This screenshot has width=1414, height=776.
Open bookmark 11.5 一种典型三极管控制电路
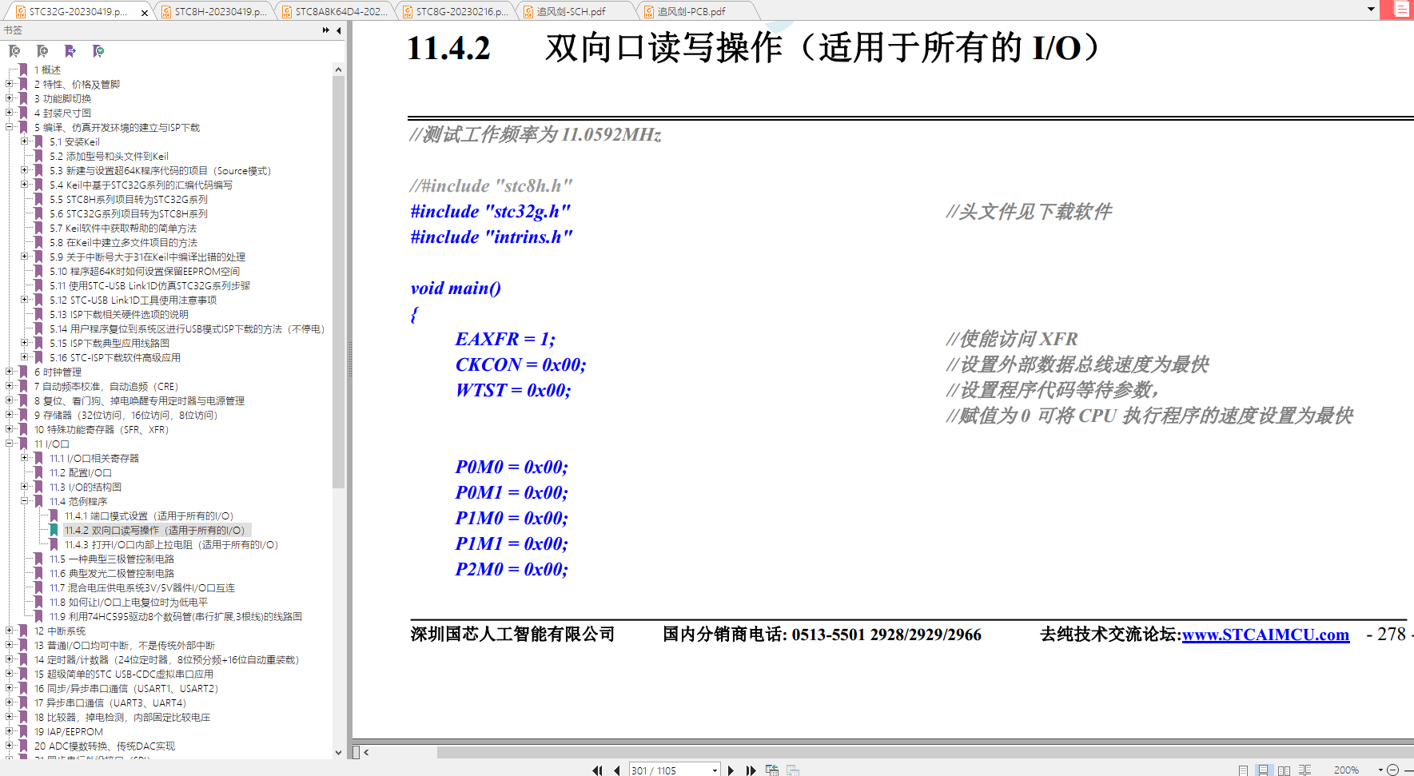[112, 559]
